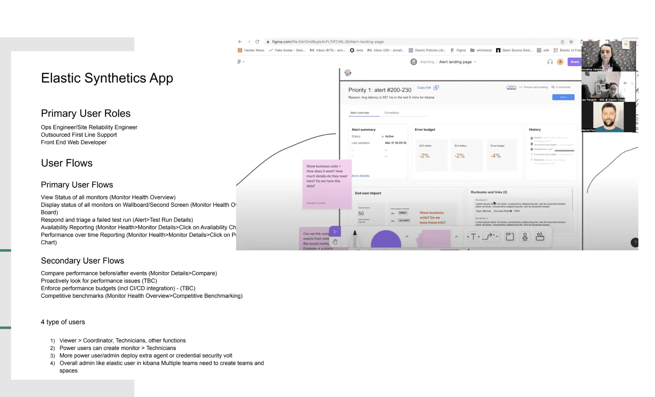This screenshot has width=655, height=397.
Task: Select the Hand tool
Action: pyautogui.click(x=335, y=242)
